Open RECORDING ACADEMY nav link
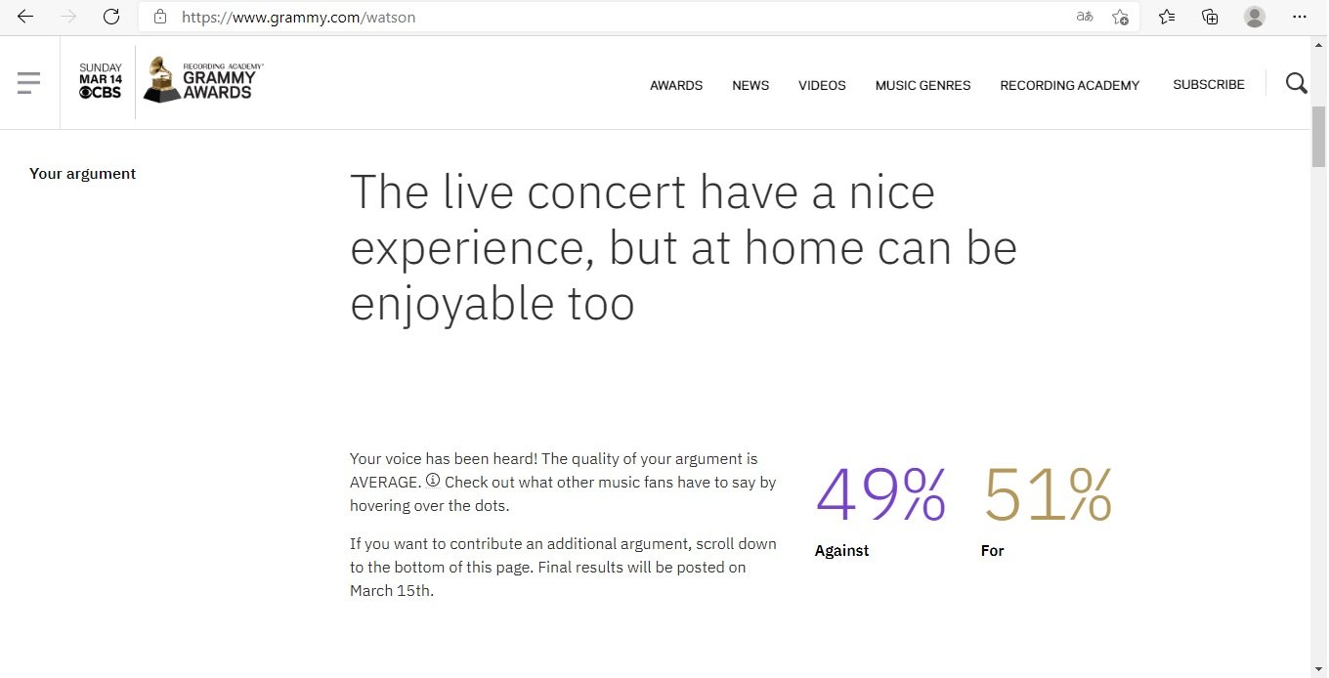This screenshot has width=1329, height=678. click(1070, 85)
